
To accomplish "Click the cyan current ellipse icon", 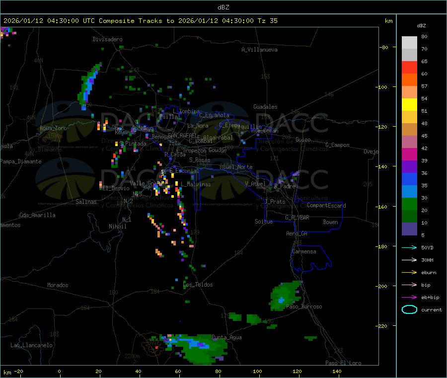I will (x=409, y=309).
